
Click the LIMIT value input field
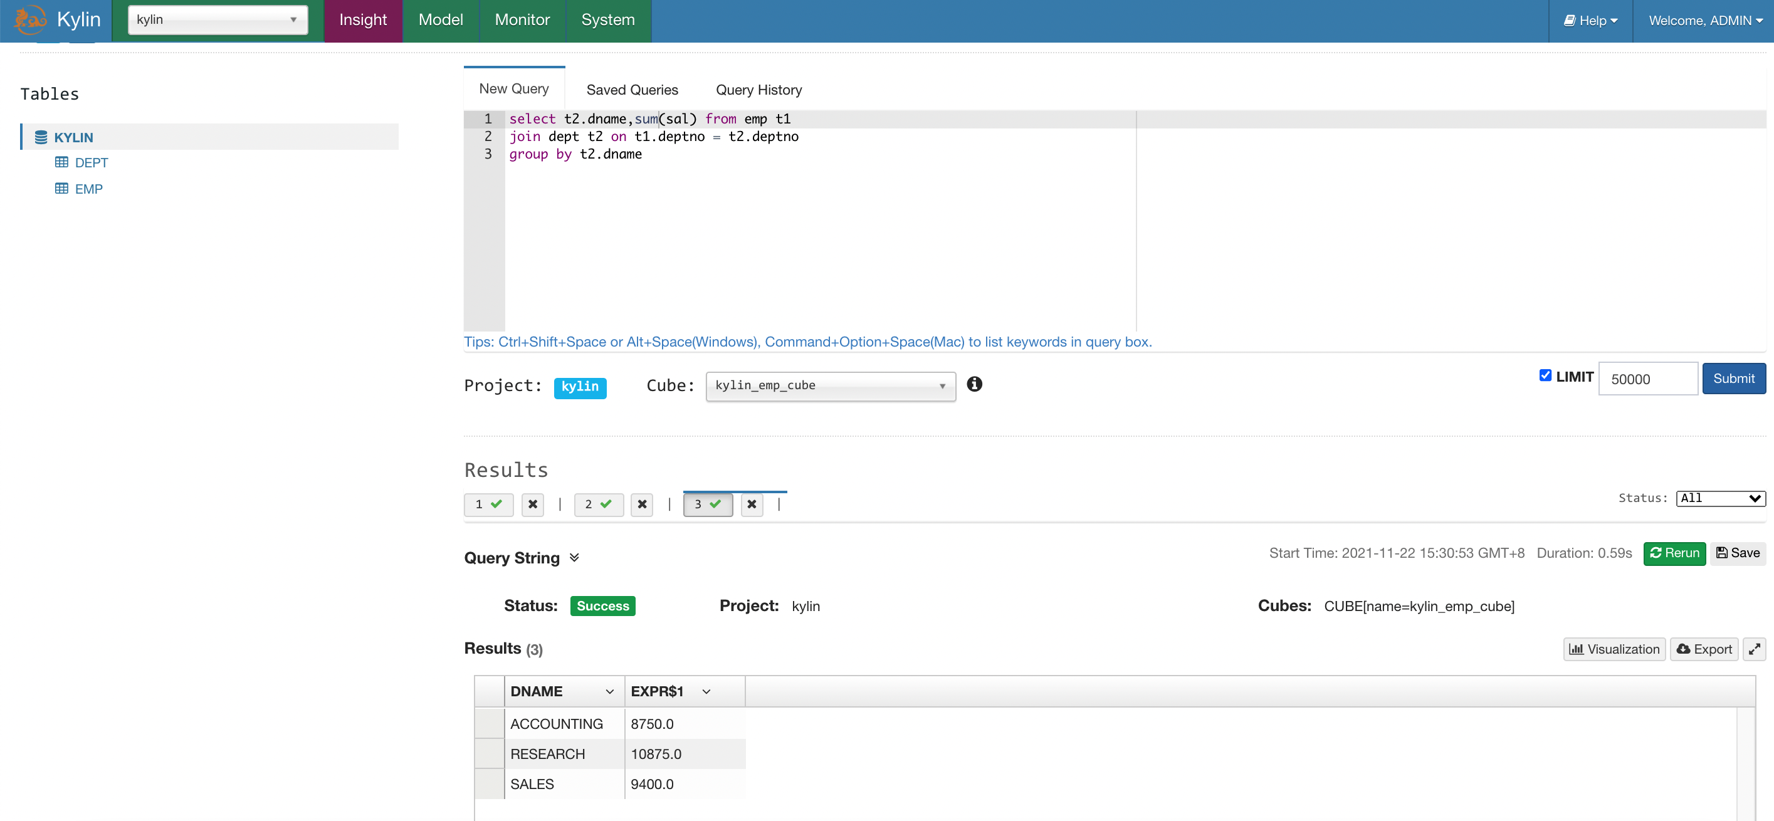click(1647, 379)
